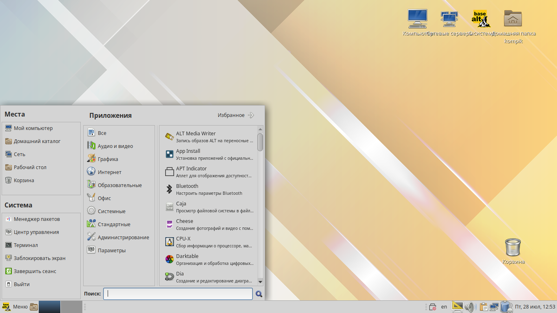
Task: Click the desktop folder icon in taskbar
Action: [34, 307]
